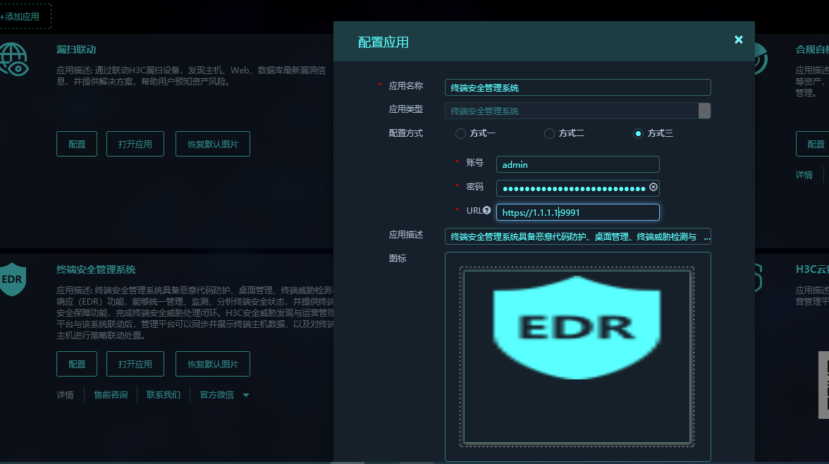Open the 详情 link under 终端安全管理系统
829x464 pixels.
coord(65,395)
